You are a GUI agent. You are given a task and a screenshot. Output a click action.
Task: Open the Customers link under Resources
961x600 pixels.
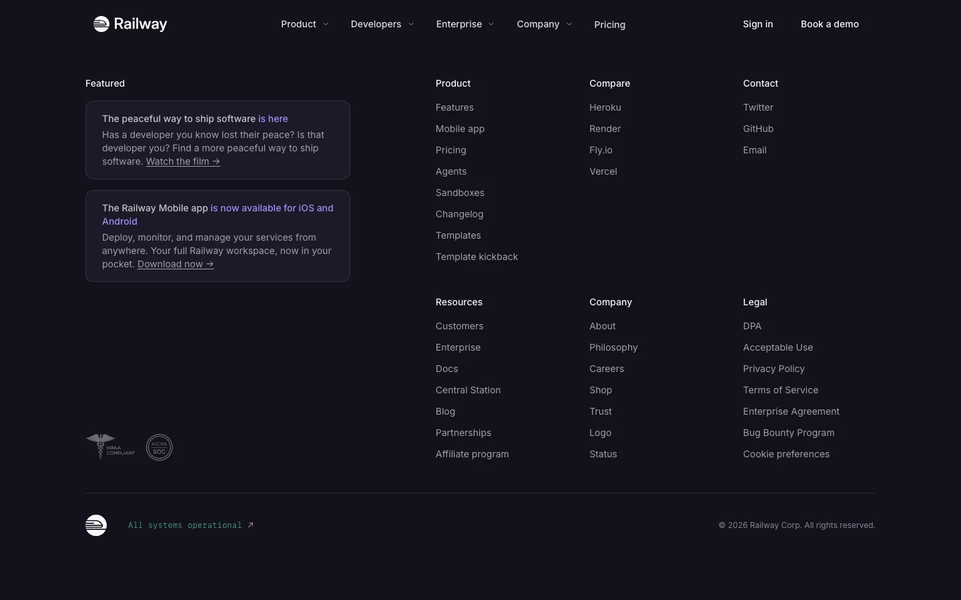[x=459, y=326]
